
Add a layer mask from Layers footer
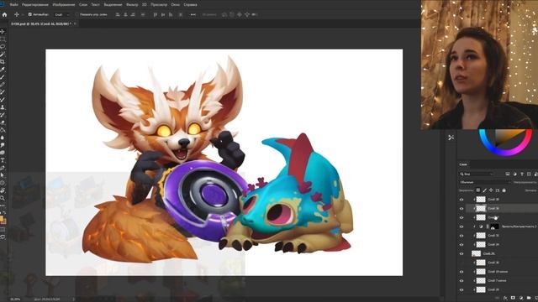click(513, 298)
